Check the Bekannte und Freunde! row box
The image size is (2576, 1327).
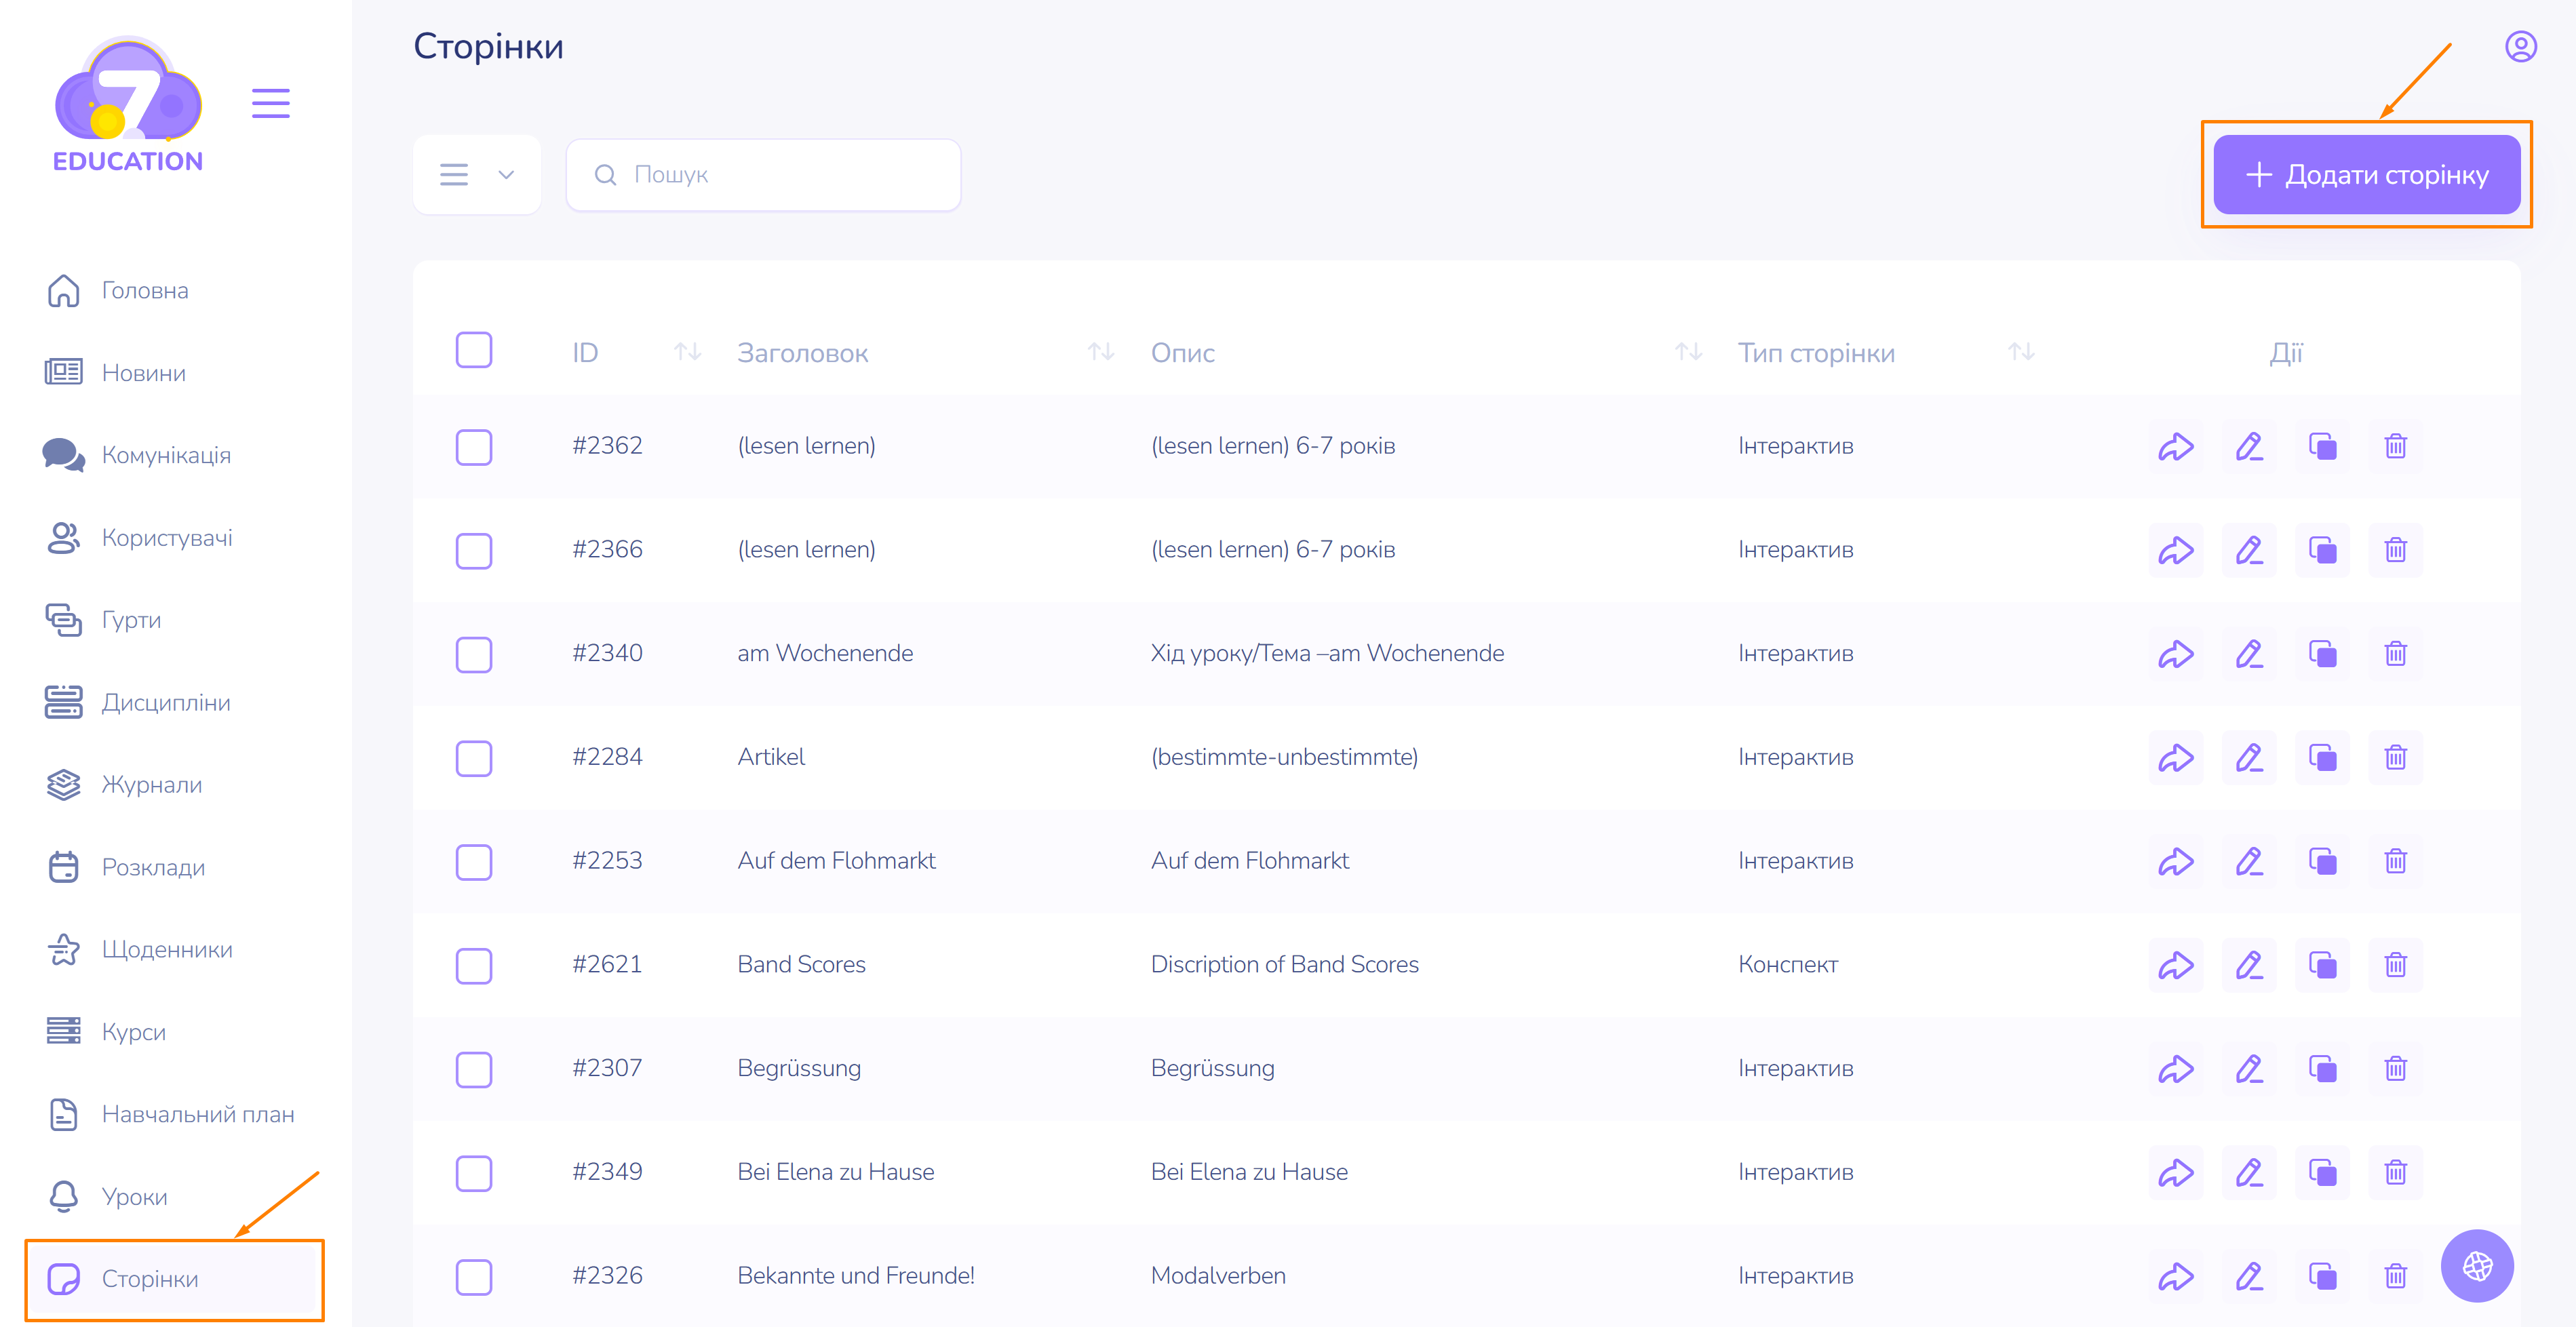pyautogui.click(x=474, y=1277)
